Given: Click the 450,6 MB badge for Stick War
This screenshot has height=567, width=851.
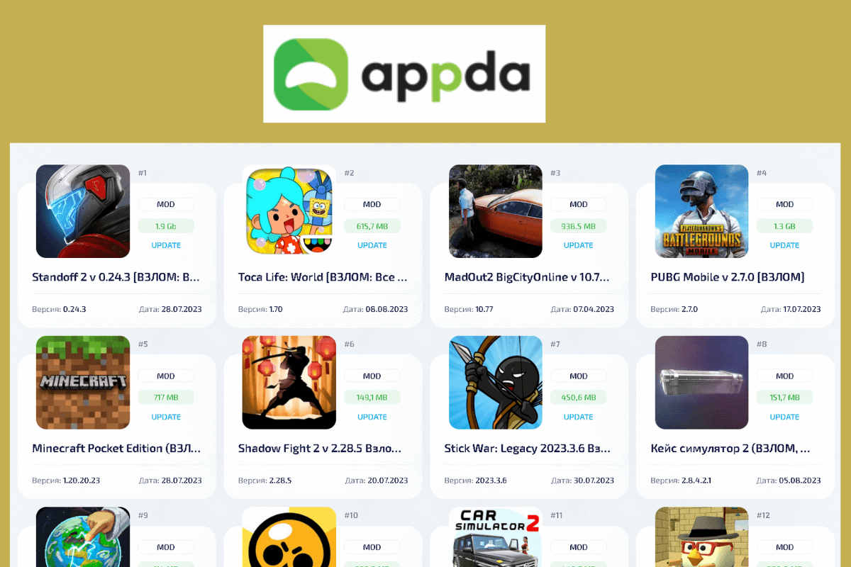Looking at the screenshot, I should (x=579, y=398).
